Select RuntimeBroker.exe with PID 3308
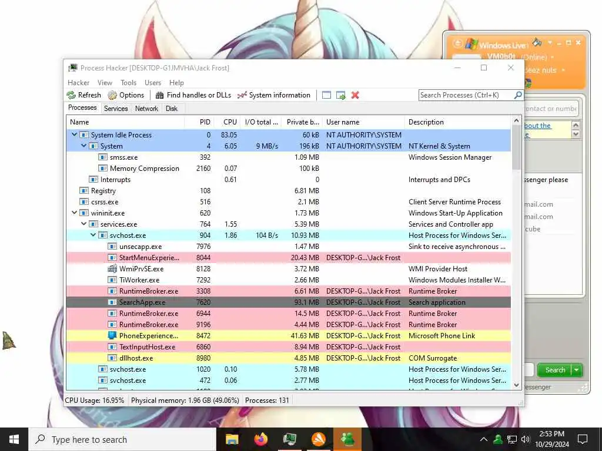This screenshot has width=602, height=451. (288, 291)
